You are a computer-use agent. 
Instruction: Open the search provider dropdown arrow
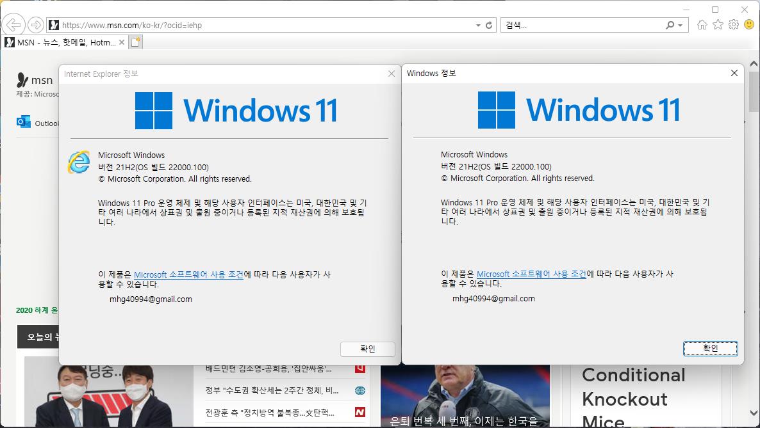[681, 25]
